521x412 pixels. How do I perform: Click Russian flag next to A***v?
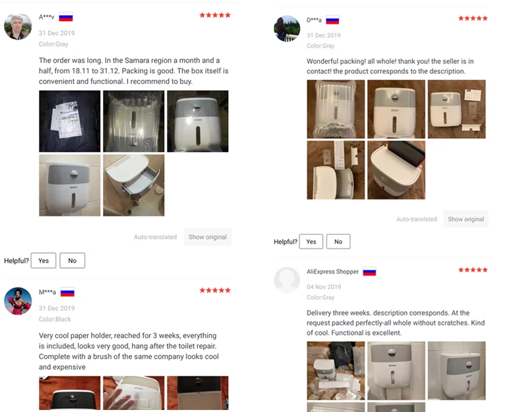coord(66,17)
